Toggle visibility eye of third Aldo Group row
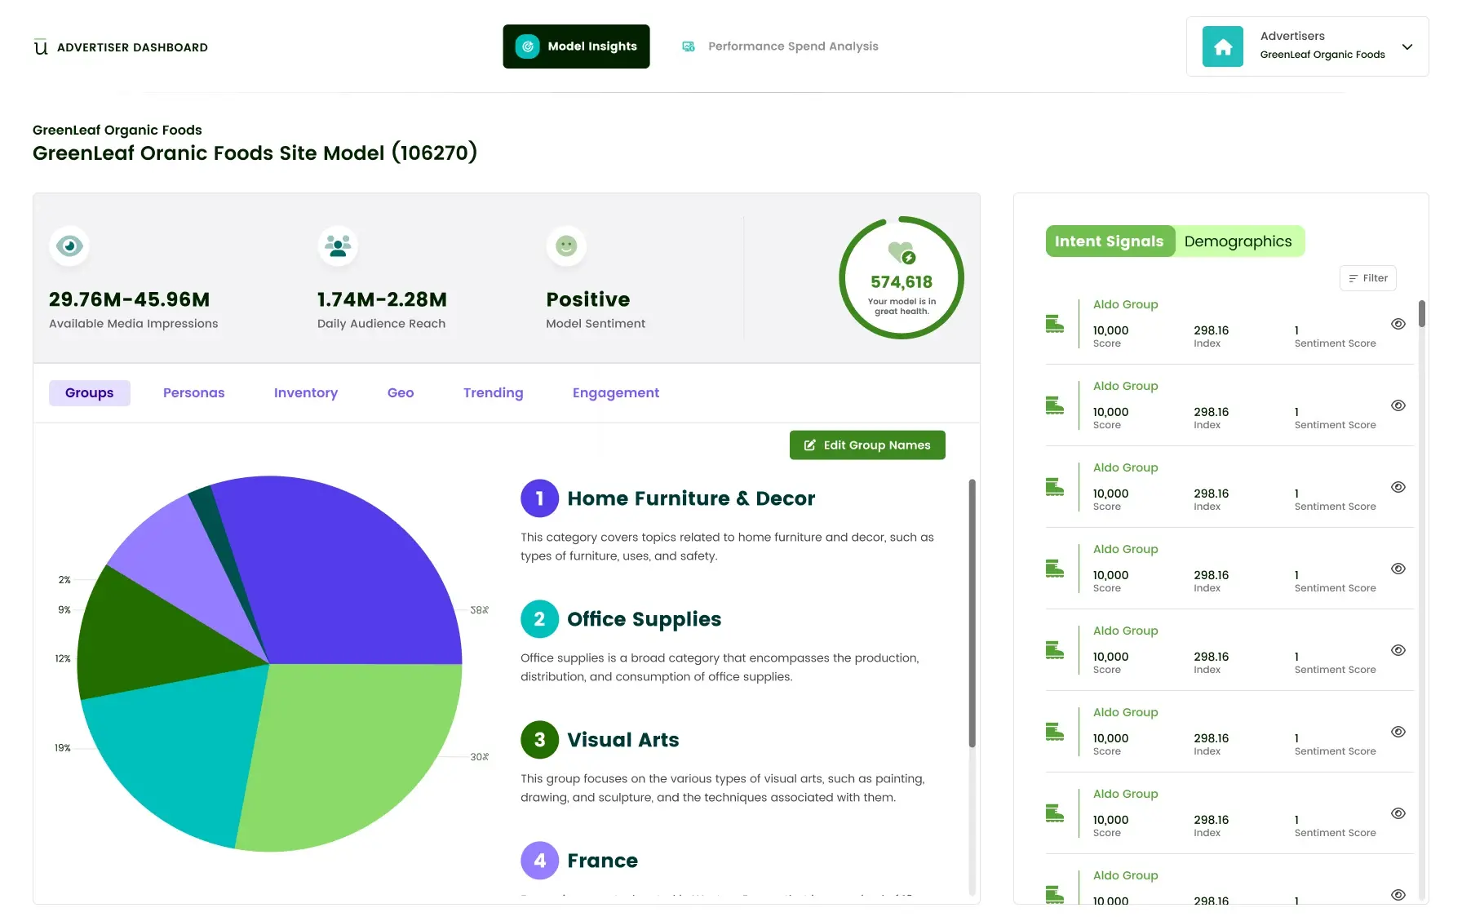The width and height of the screenshot is (1462, 921). pos(1398,487)
